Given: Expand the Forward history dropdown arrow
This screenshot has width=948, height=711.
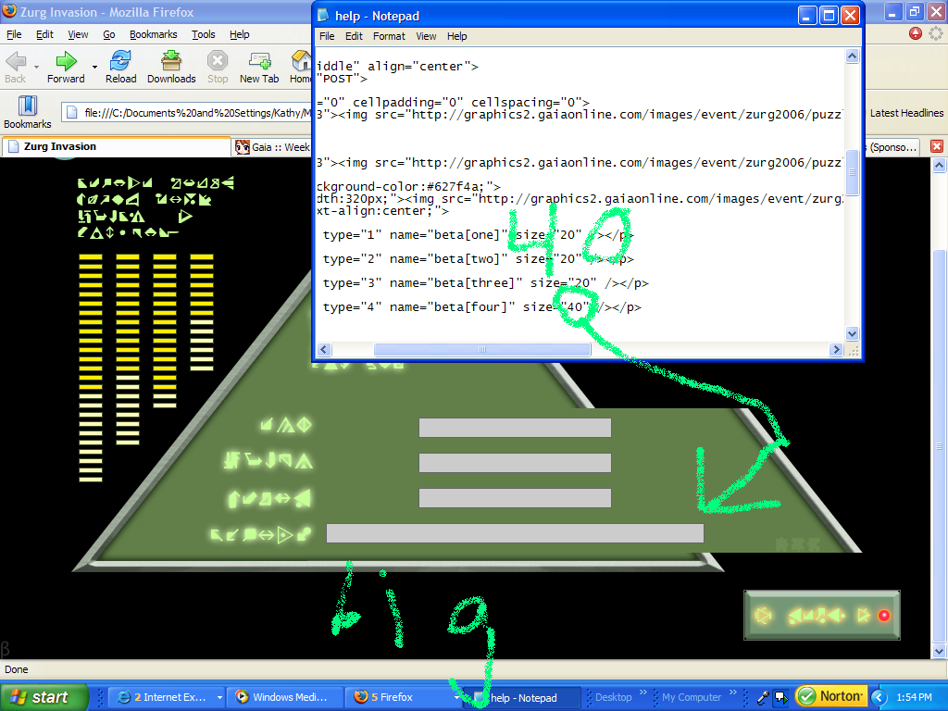Looking at the screenshot, I should click(x=94, y=67).
